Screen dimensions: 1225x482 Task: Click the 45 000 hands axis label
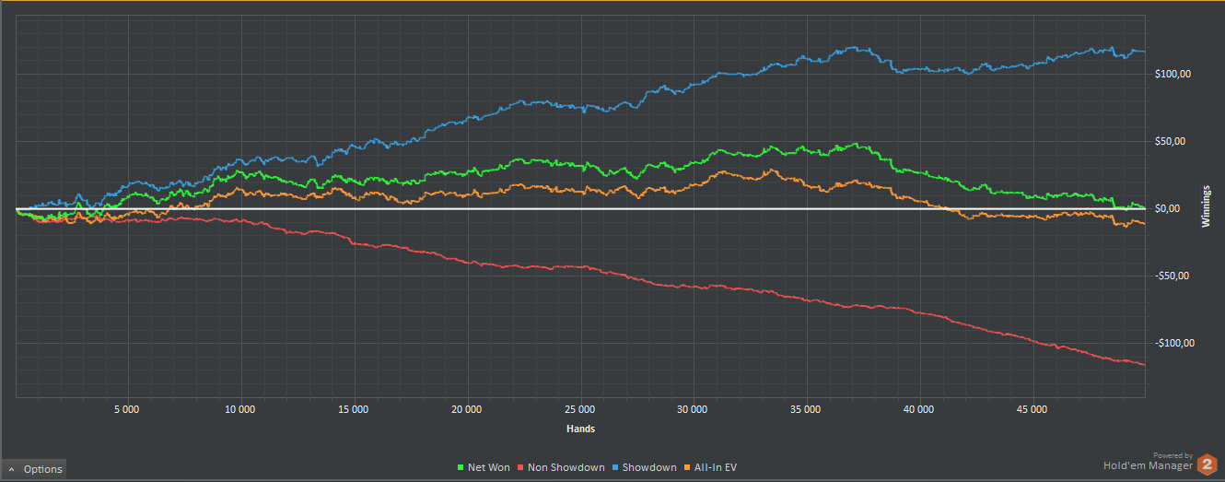tap(1032, 408)
